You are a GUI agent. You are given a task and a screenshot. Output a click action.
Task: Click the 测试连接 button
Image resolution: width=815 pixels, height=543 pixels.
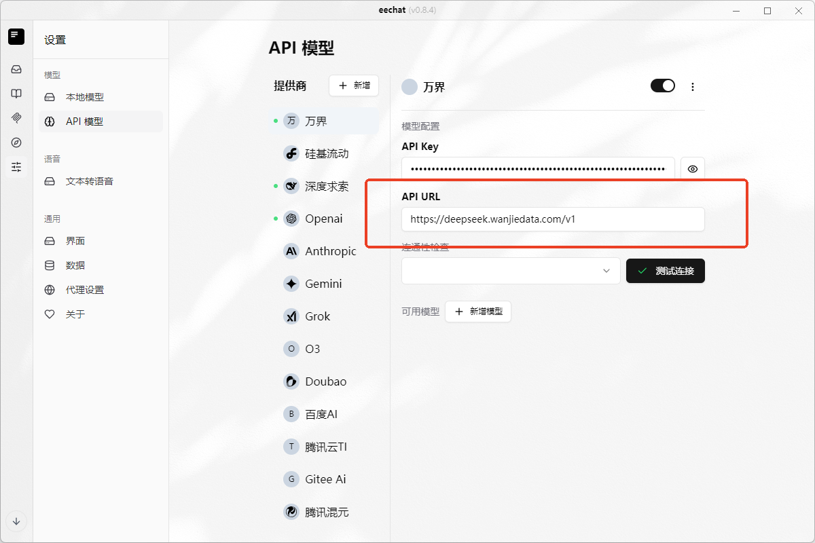[x=666, y=271]
